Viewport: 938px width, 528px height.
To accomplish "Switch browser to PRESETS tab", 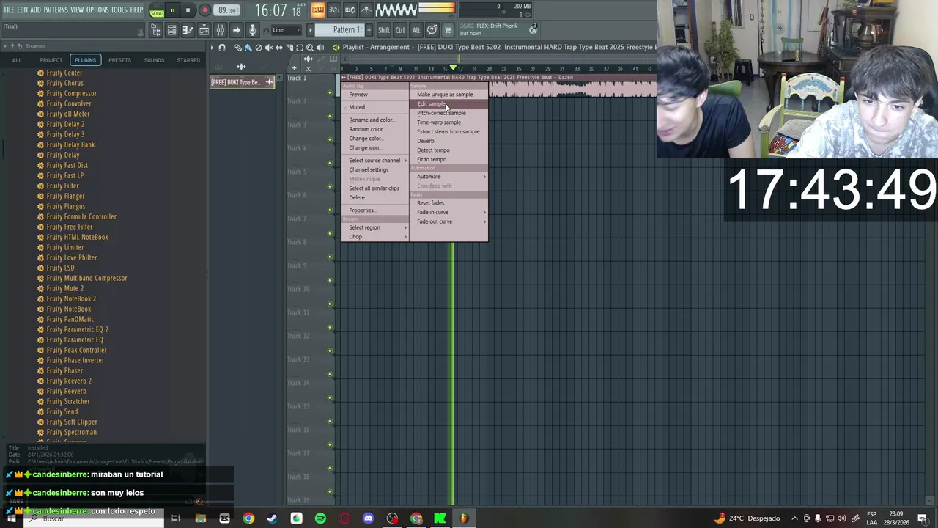I will (x=119, y=60).
